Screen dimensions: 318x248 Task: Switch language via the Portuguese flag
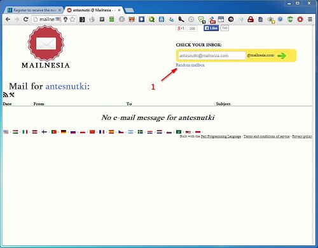pyautogui.click(x=54, y=132)
